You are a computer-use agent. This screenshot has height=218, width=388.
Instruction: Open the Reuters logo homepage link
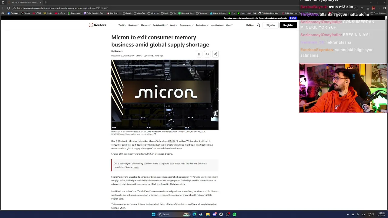(x=97, y=25)
